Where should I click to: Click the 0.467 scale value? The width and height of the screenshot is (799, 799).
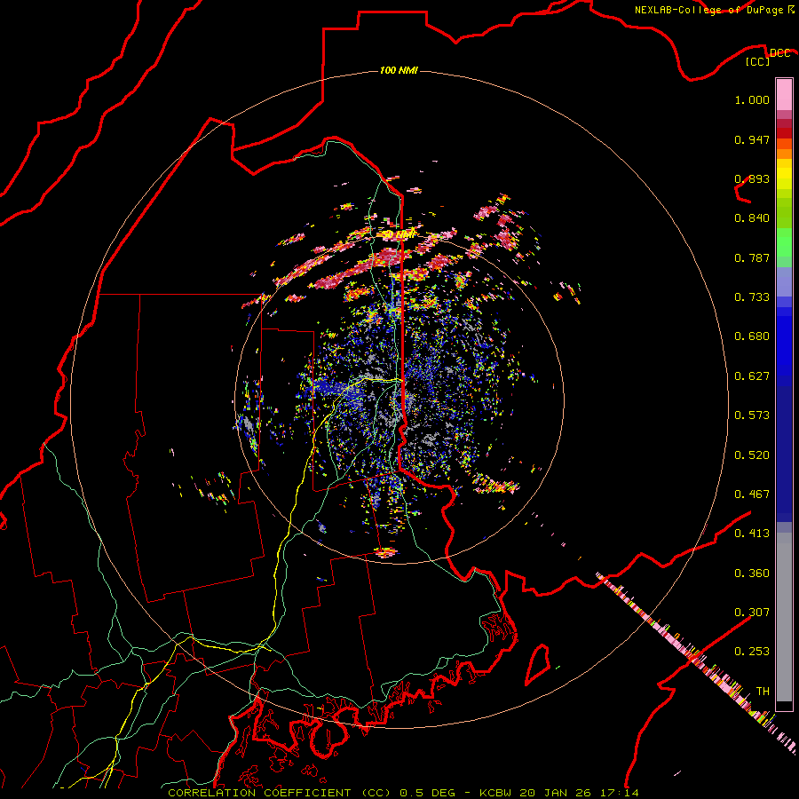tap(752, 494)
